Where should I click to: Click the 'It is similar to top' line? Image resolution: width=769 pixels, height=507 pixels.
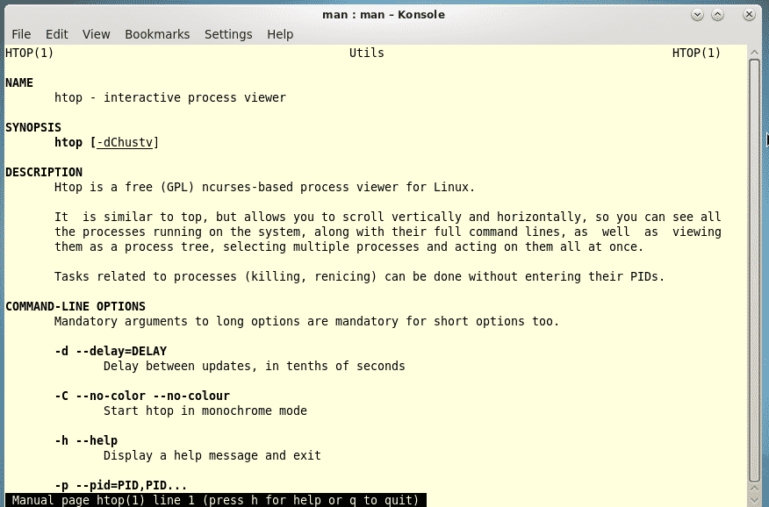pos(387,217)
